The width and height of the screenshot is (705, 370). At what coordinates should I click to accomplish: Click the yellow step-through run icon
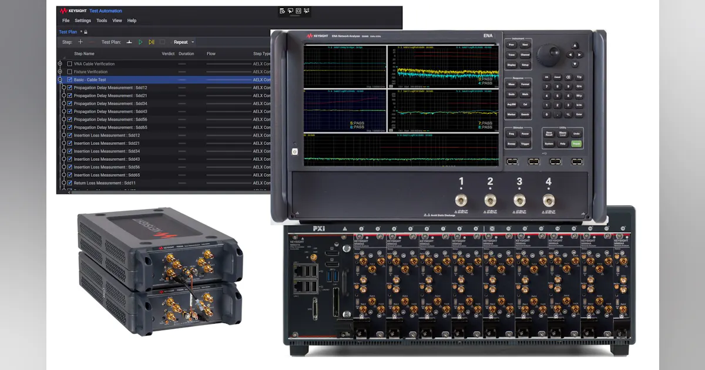tap(152, 42)
